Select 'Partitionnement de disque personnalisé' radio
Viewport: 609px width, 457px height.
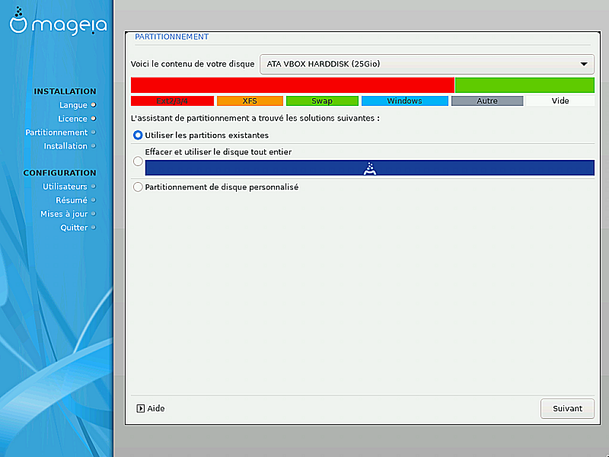[138, 187]
